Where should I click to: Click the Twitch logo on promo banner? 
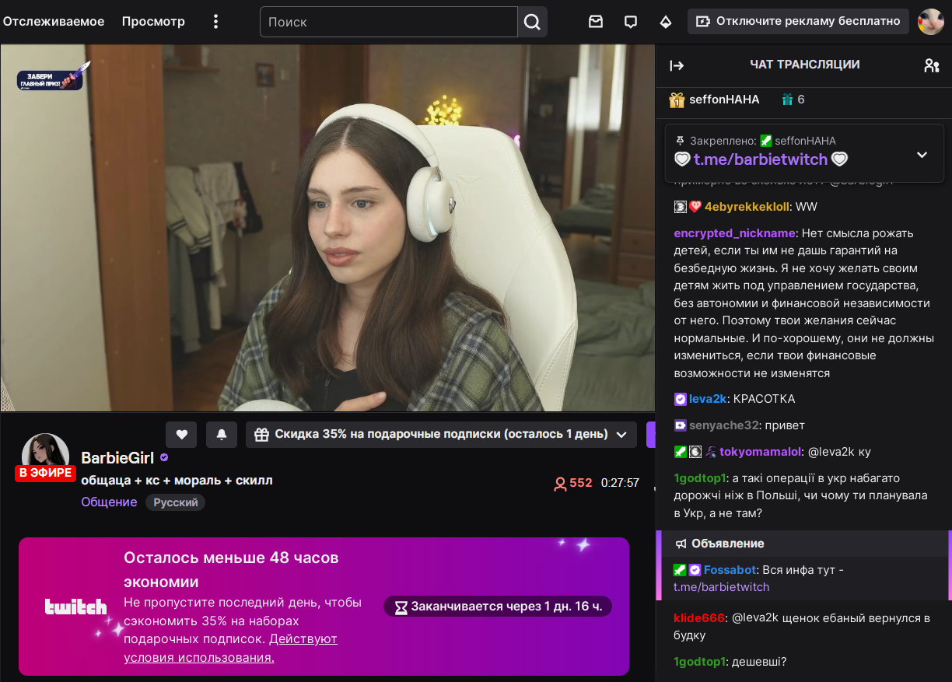pos(75,607)
